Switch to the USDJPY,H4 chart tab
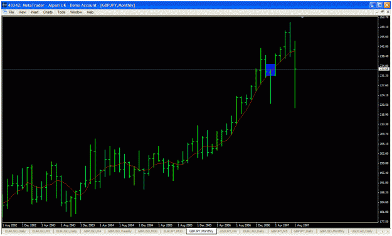392x236 pixels. tap(228, 231)
